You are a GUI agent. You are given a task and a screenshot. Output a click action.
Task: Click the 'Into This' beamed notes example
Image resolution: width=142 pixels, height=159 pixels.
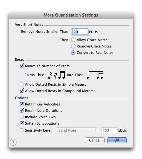point(95,75)
